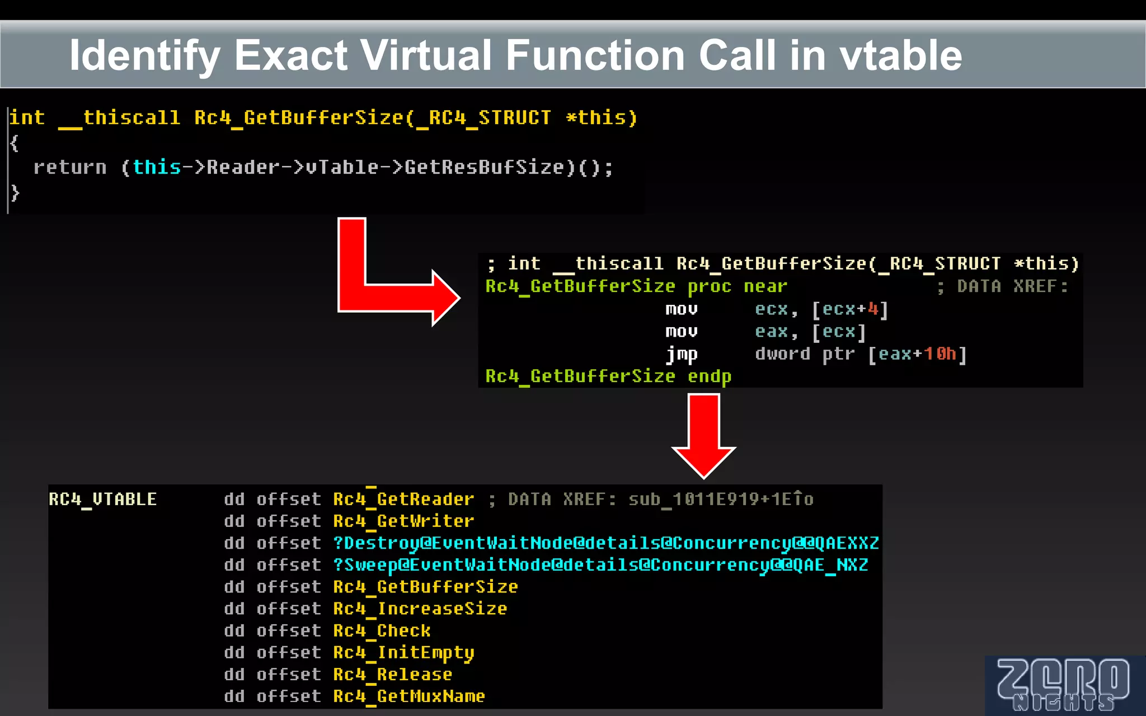
Task: Click the vtable entry Rc4_GetMuxName
Action: point(409,696)
